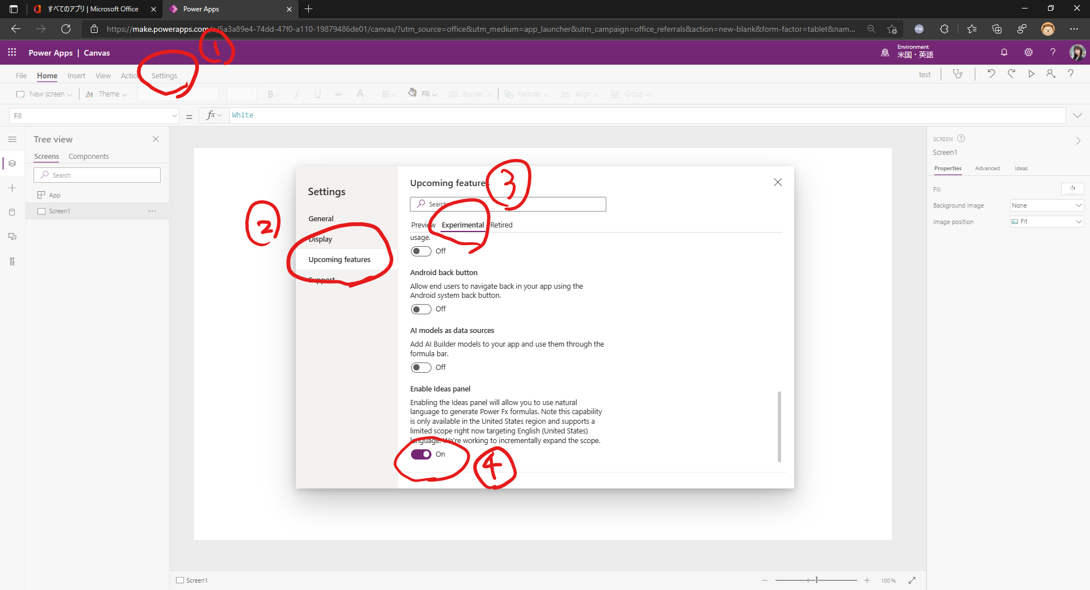Screen dimensions: 1090x590
Task: Open the Advanced tab in properties pane
Action: point(987,168)
